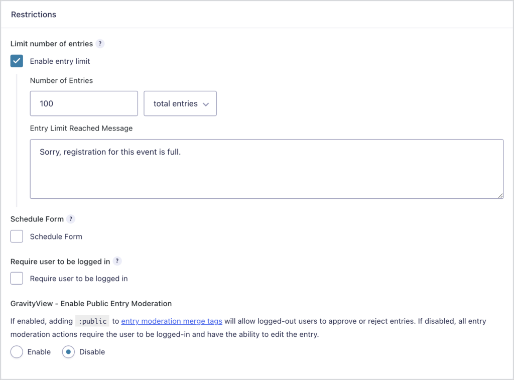Open entry moderation merge tags link
Screen dimensions: 514x380
pos(172,321)
